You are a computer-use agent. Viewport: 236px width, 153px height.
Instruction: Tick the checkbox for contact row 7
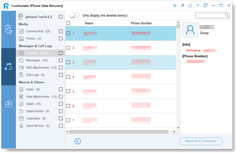(x=68, y=120)
